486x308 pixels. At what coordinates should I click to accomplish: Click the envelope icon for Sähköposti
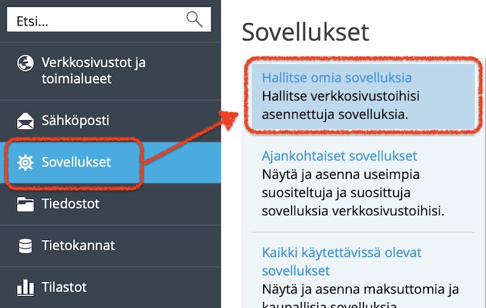coord(26,121)
